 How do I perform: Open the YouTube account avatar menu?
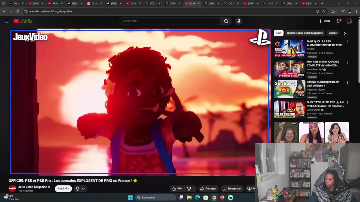349,21
